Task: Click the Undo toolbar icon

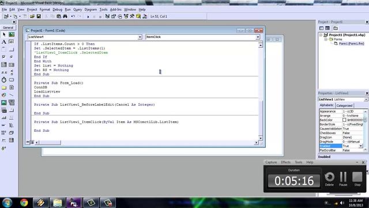Action: point(73,16)
